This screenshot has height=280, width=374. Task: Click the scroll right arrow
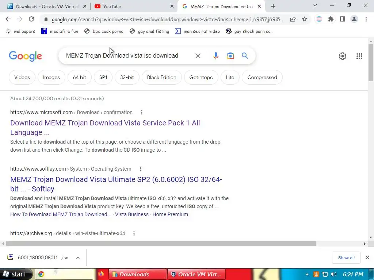coord(365,244)
